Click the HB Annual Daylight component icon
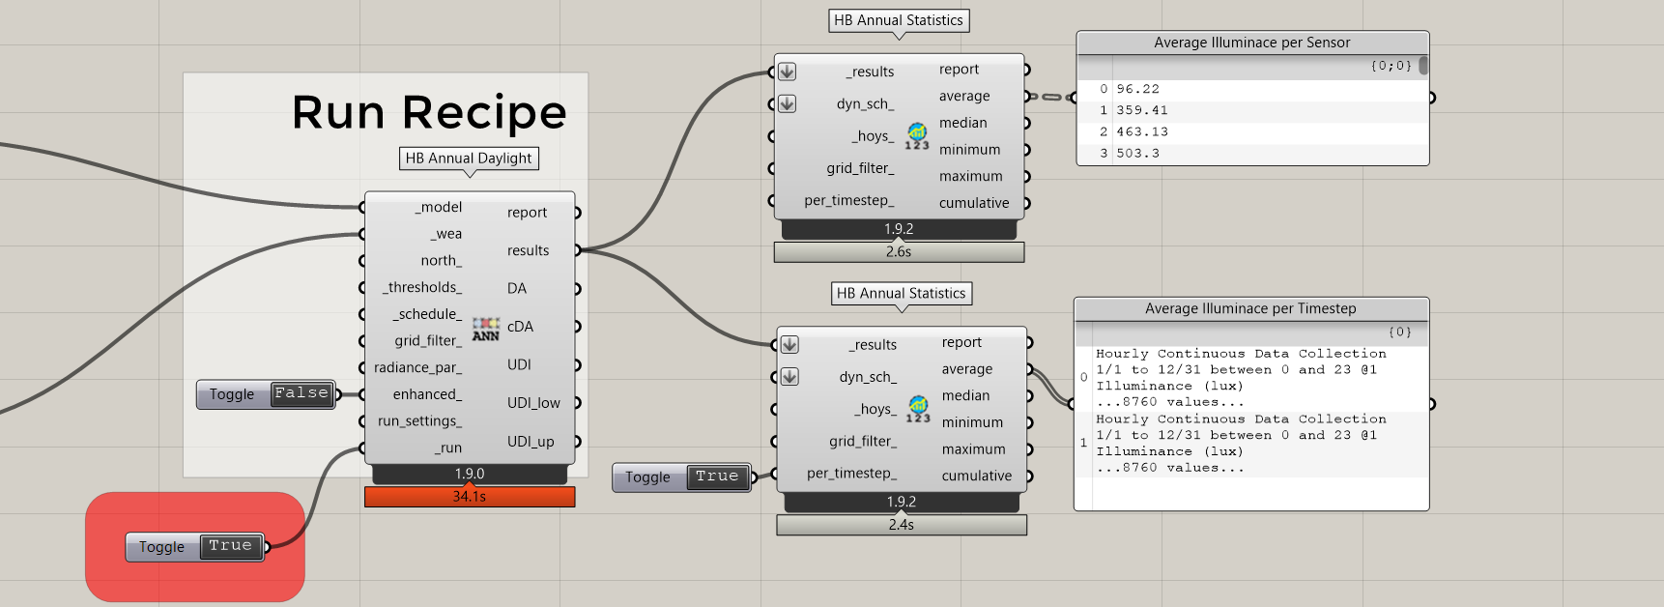Screen dimensions: 1664x607 tap(485, 329)
